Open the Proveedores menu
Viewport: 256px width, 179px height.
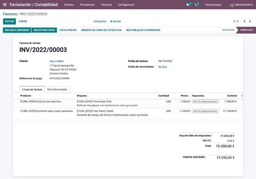[x=87, y=5]
